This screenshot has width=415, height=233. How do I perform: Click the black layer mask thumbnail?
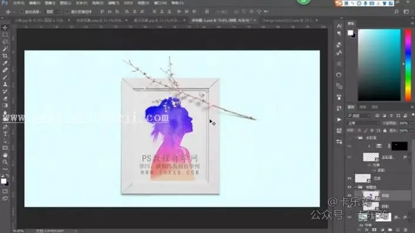coord(399,146)
